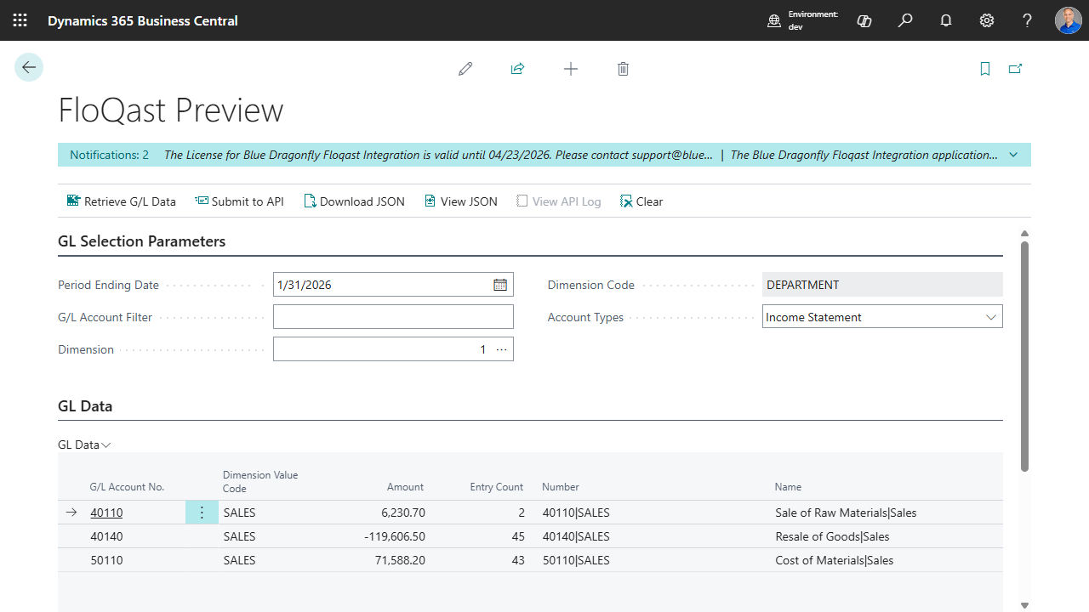This screenshot has width=1089, height=612.
Task: Click the delete trash can icon
Action: point(623,69)
